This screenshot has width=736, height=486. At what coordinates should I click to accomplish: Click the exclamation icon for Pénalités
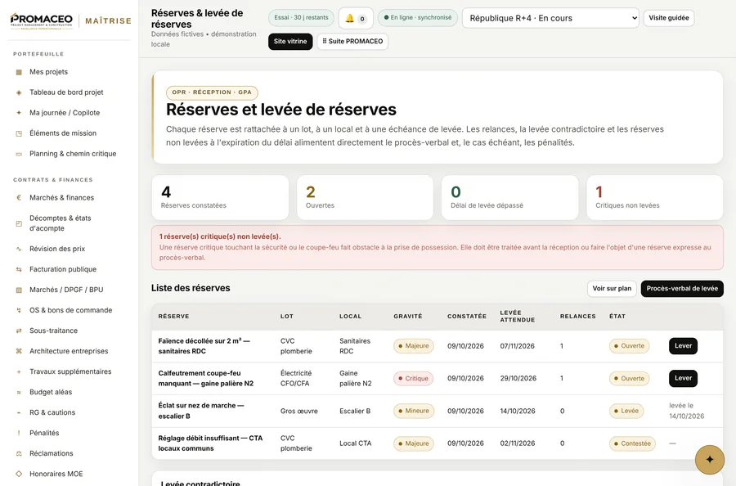coord(19,433)
